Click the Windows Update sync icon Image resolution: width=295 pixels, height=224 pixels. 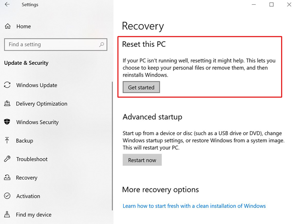coord(8,85)
